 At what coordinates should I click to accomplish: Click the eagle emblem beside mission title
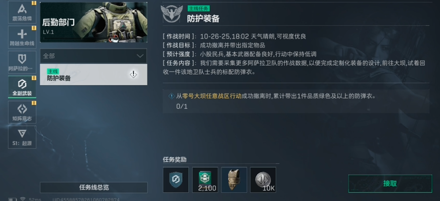pyautogui.click(x=171, y=14)
